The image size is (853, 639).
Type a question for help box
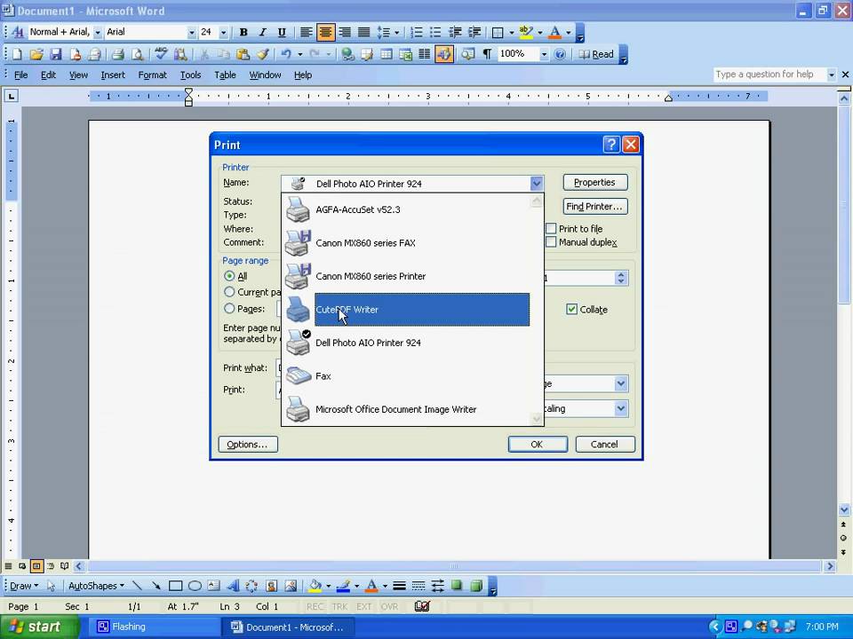point(769,75)
